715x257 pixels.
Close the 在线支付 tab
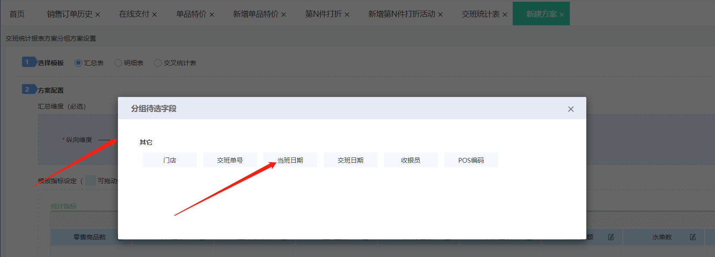(x=155, y=15)
